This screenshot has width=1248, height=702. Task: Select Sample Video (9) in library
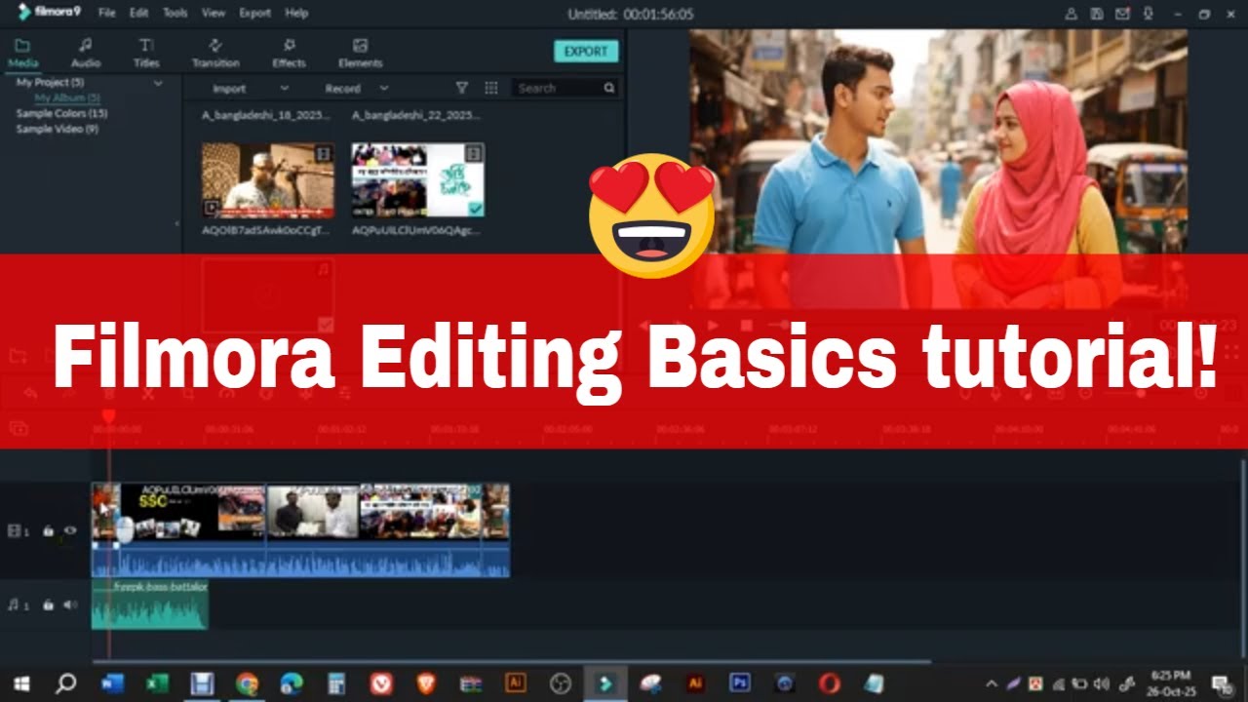click(57, 129)
